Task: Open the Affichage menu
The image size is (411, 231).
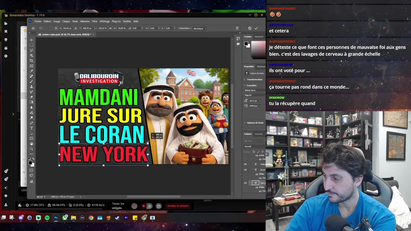Action: coord(104,21)
